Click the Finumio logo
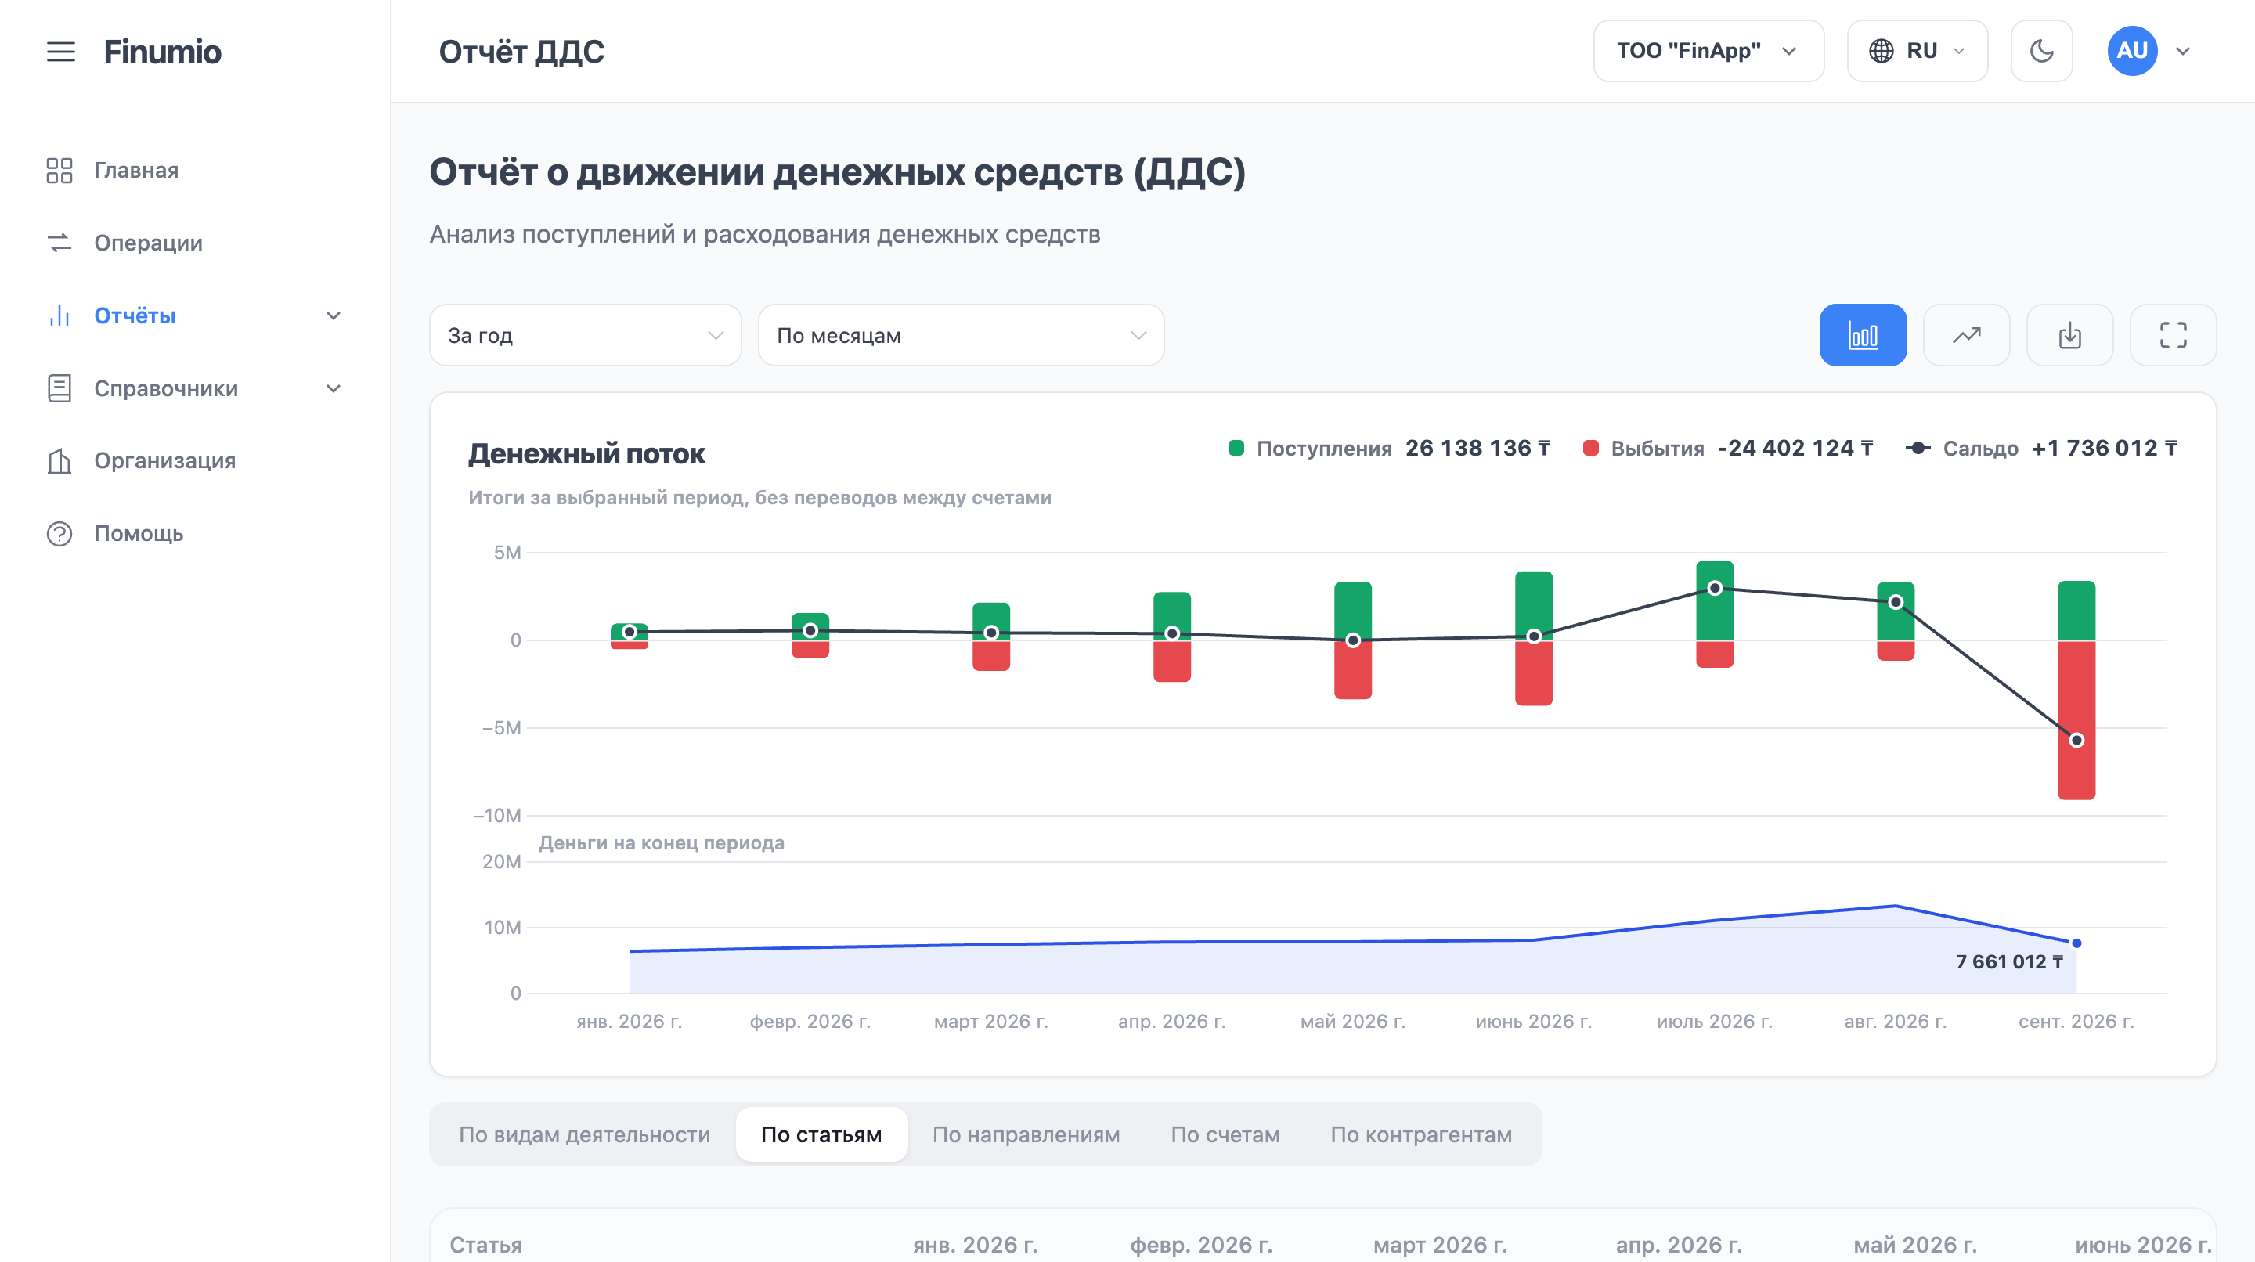The height and width of the screenshot is (1262, 2255). [x=162, y=52]
